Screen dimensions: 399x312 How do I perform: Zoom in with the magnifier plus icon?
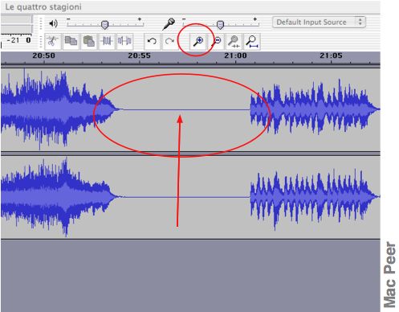198,41
